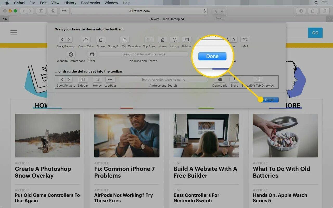Open the Edit menu

tap(43, 3)
